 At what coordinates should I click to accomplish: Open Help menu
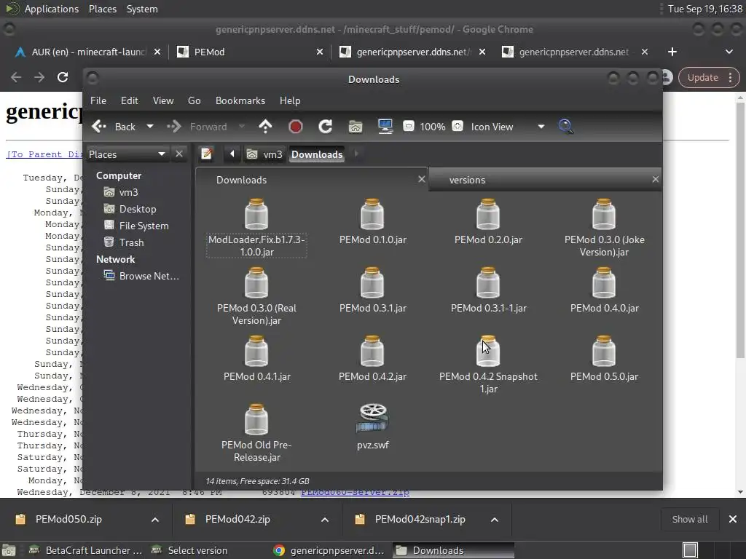coord(290,100)
